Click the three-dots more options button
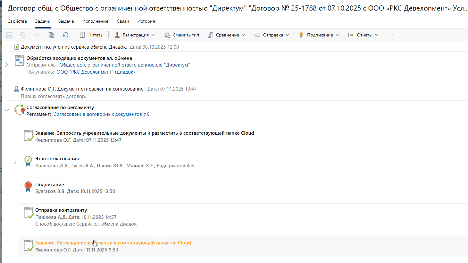This screenshot has height=263, width=468. point(390,35)
